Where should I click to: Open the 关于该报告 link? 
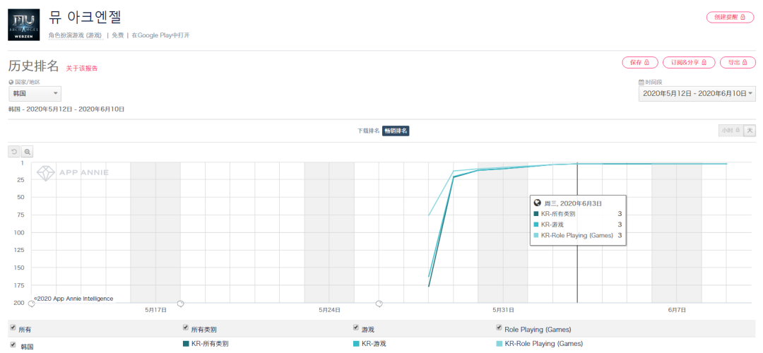click(82, 68)
